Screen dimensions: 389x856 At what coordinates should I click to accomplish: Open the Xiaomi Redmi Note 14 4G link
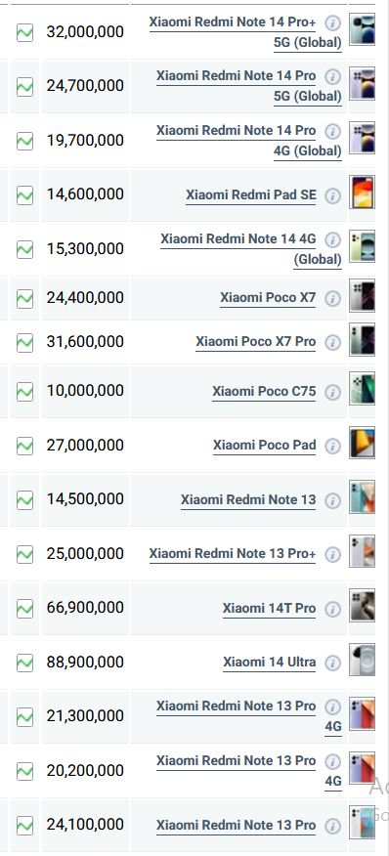251,249
